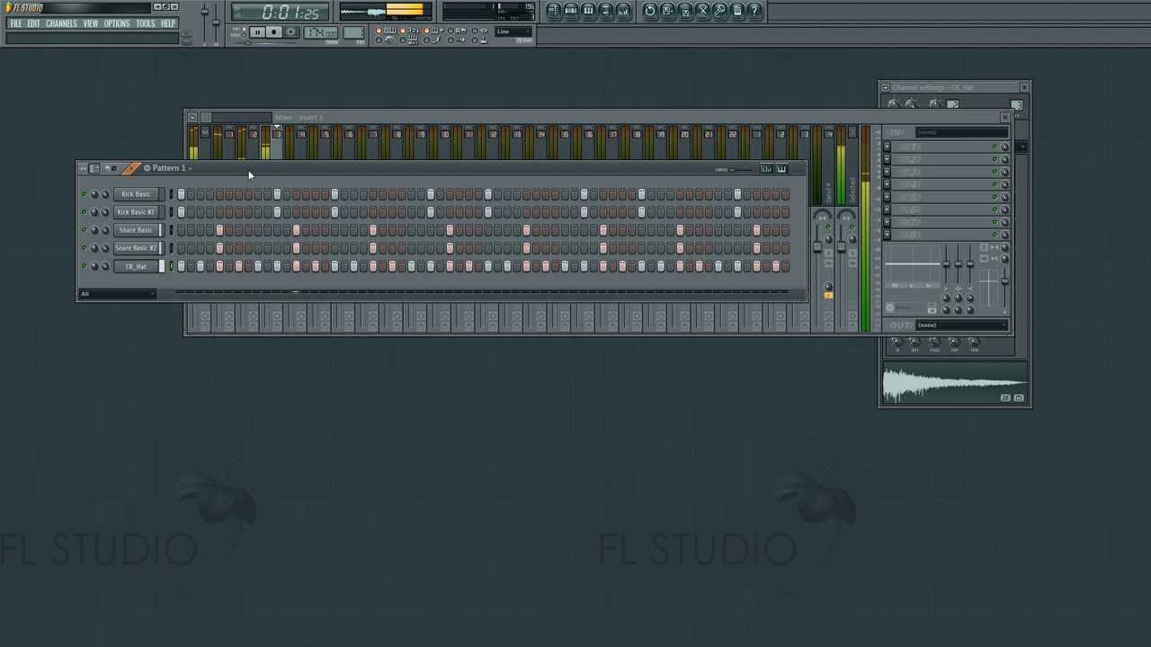
Task: Show the piano roll via toolbar icon
Action: coord(588,11)
